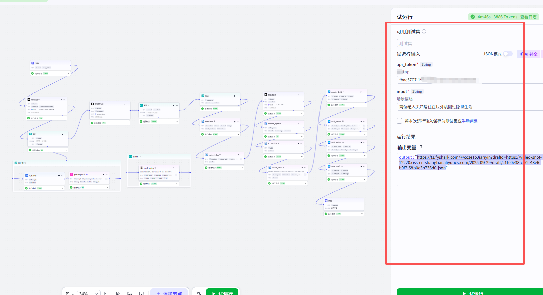The height and width of the screenshot is (295, 543).
Task: Open more options on the save_draft node
Action: (364, 166)
